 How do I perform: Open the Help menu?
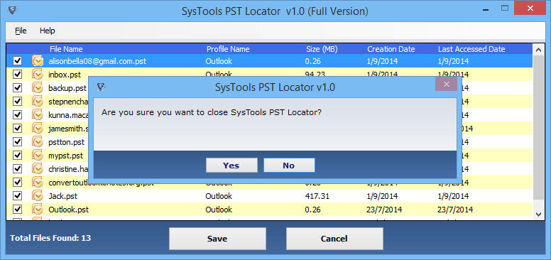pyautogui.click(x=47, y=31)
